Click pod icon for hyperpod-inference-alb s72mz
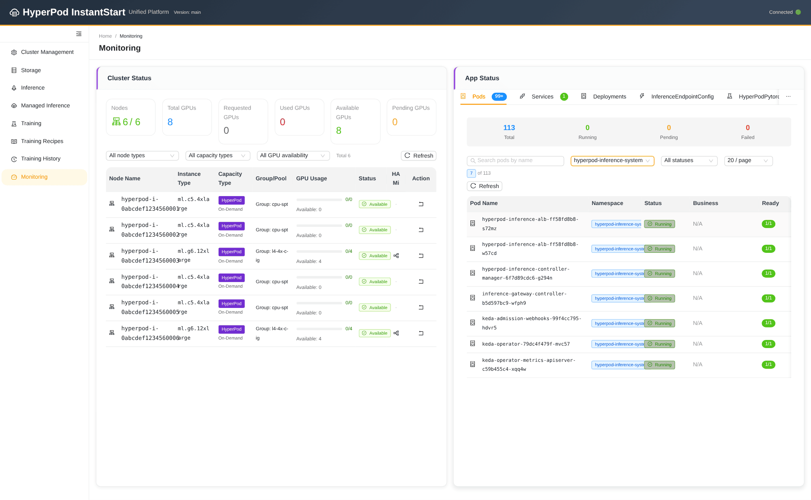 point(472,223)
